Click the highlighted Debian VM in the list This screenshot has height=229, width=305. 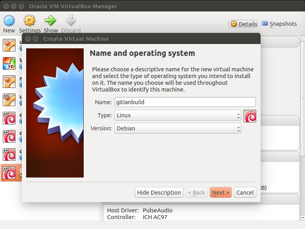10,173
